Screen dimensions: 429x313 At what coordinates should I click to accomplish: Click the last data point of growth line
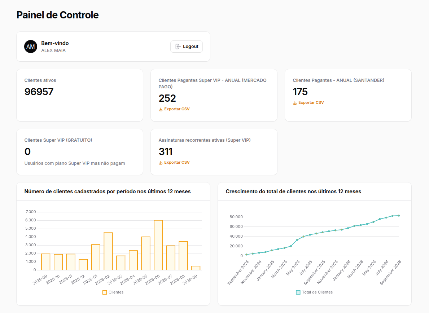(x=399, y=216)
